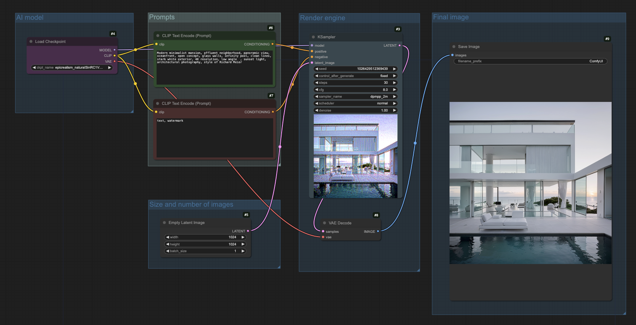Image resolution: width=636 pixels, height=325 pixels.
Task: Click the samples input port on VAE Decode
Action: tap(323, 231)
